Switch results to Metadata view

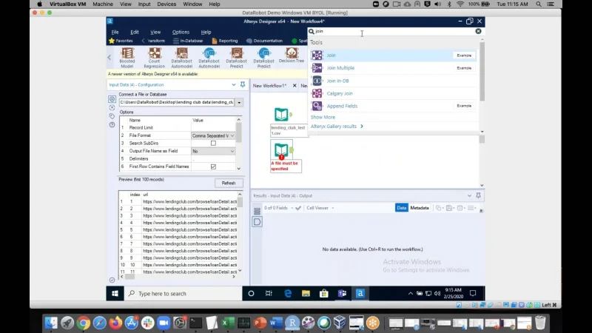[x=420, y=208]
